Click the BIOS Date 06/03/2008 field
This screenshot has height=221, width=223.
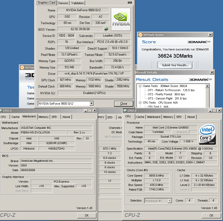[x=56, y=170]
